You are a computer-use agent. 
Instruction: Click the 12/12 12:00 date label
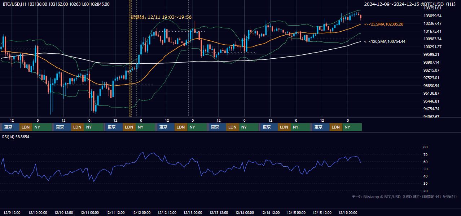[167, 212]
